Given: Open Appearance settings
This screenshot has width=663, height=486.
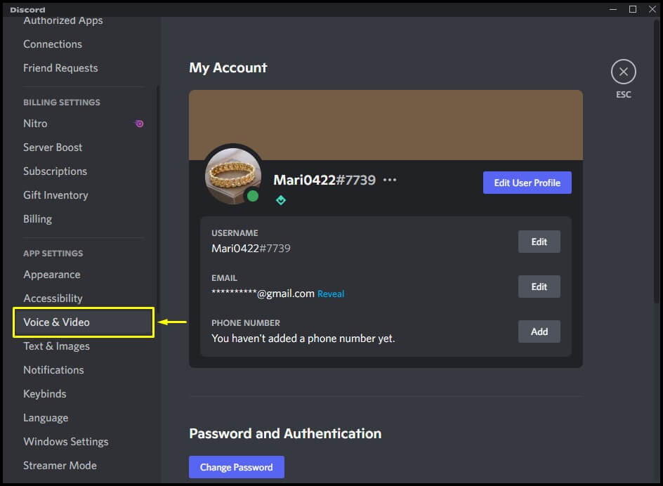Looking at the screenshot, I should click(x=51, y=275).
